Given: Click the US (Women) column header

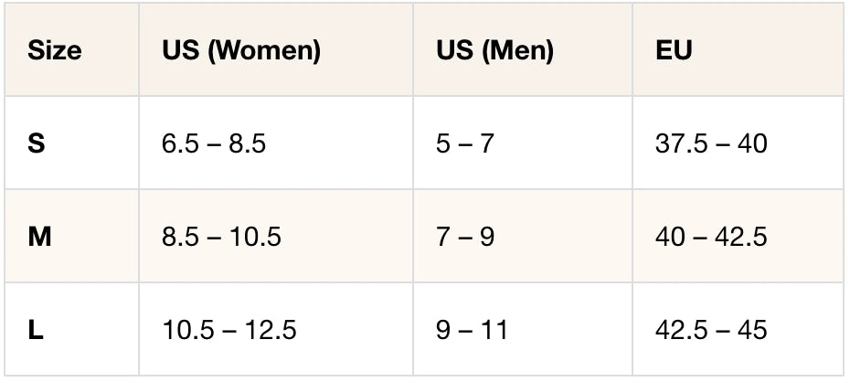Looking at the screenshot, I should (x=241, y=50).
